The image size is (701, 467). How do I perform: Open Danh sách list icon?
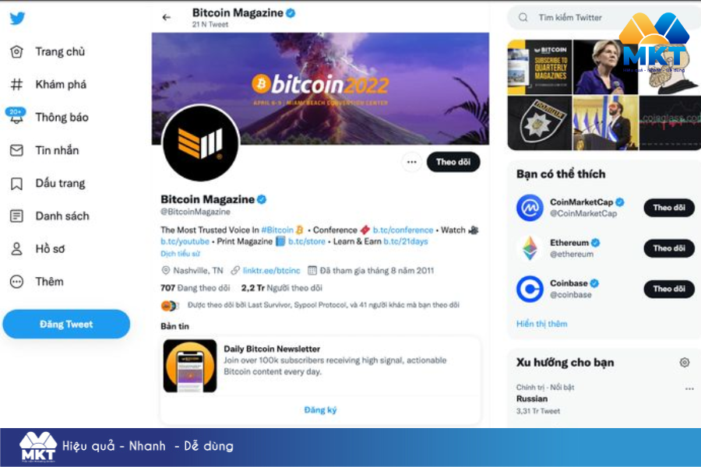16,216
